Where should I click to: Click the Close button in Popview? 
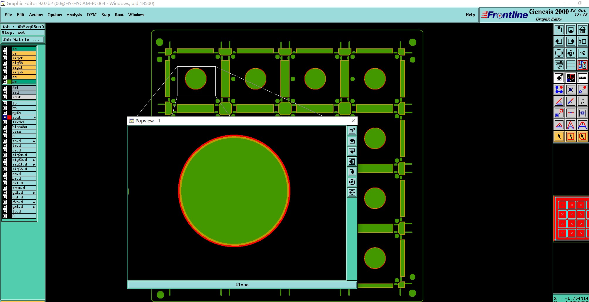click(242, 285)
